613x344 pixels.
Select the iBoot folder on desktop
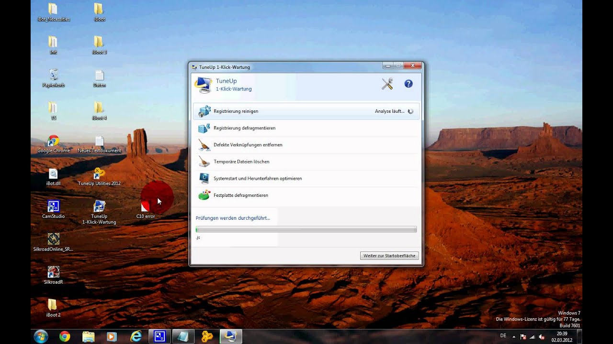coord(99,12)
